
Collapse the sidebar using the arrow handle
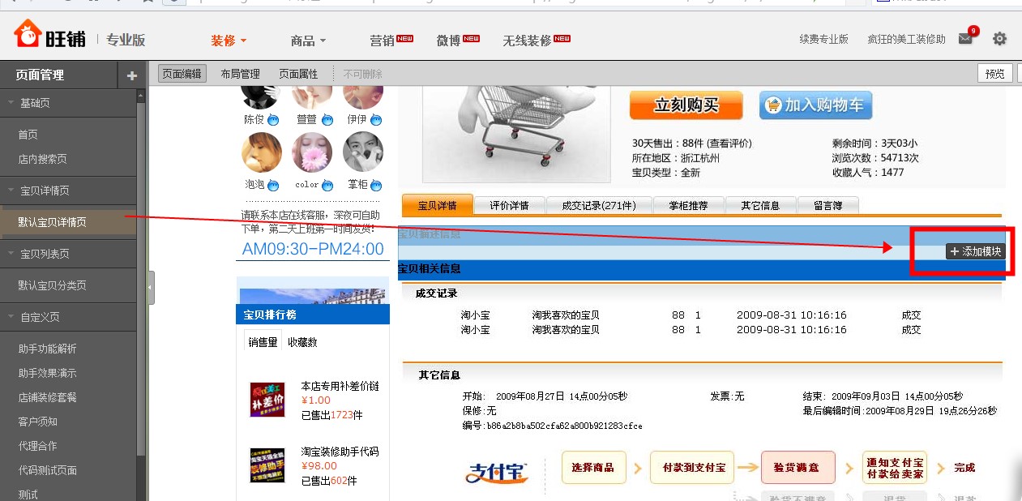point(148,287)
